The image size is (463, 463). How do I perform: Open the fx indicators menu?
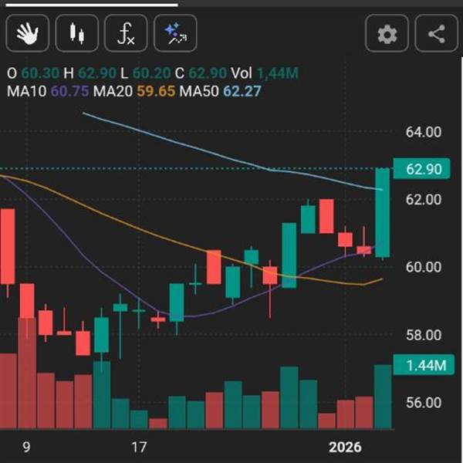(126, 33)
